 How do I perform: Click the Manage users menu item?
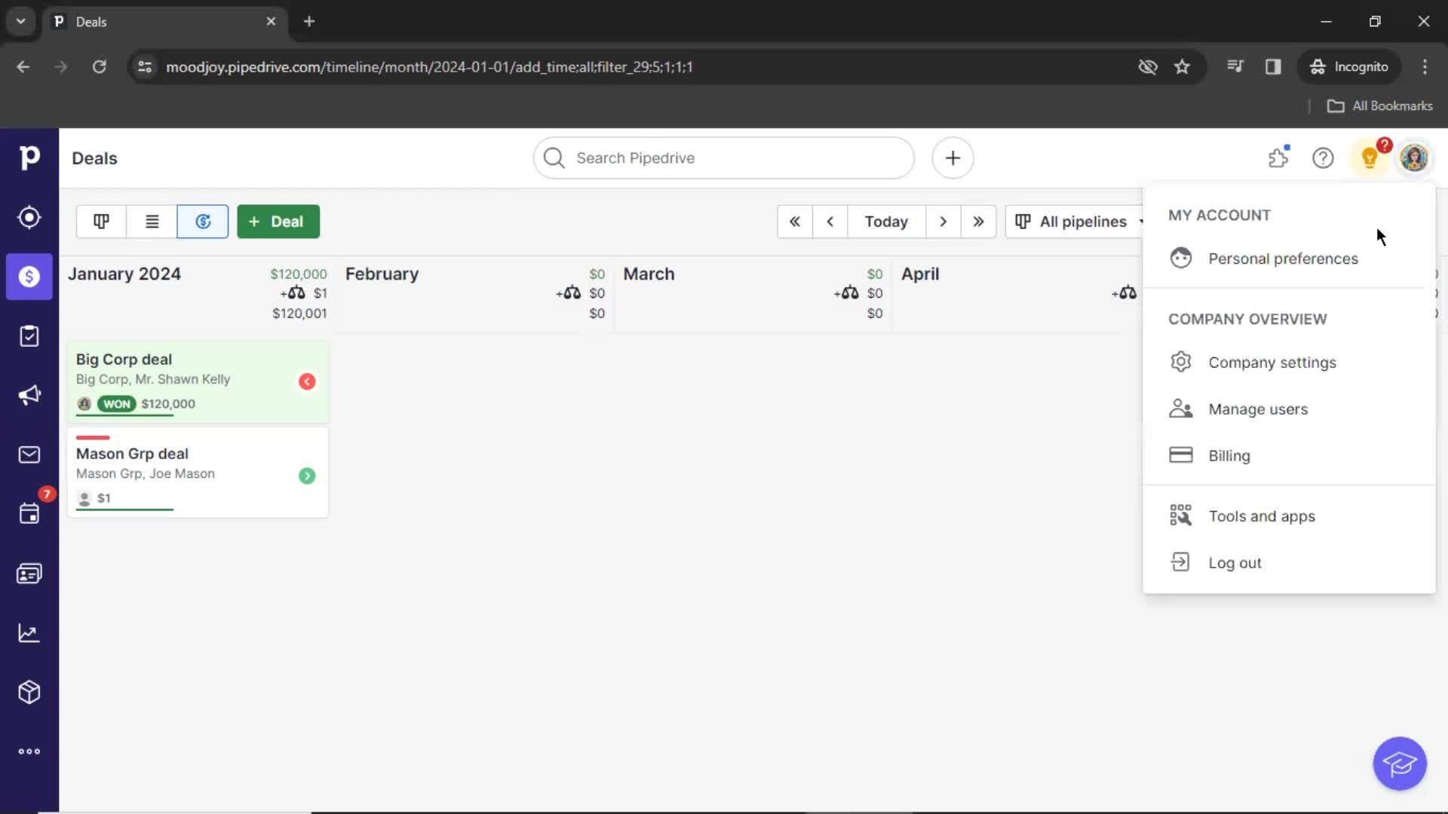pos(1258,409)
